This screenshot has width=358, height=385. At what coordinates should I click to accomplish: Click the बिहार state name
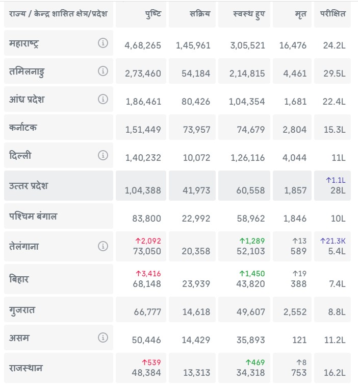pos(20,279)
